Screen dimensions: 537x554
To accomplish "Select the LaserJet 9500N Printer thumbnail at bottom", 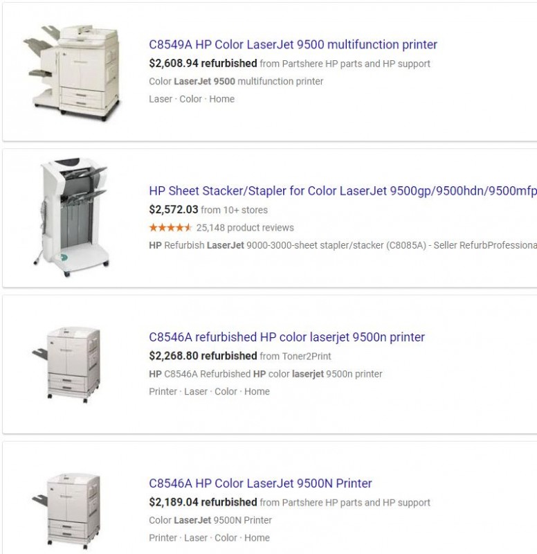I will [x=67, y=511].
